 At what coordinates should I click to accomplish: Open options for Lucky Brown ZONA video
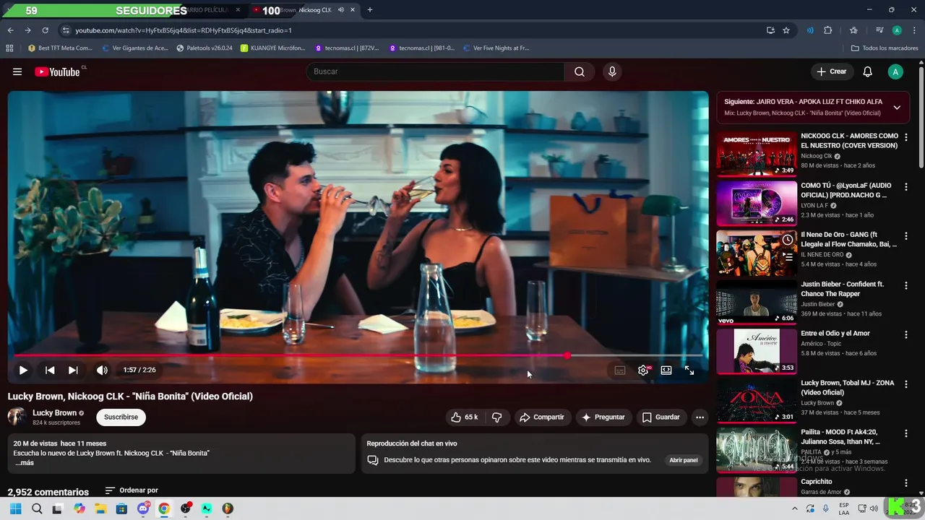[905, 384]
